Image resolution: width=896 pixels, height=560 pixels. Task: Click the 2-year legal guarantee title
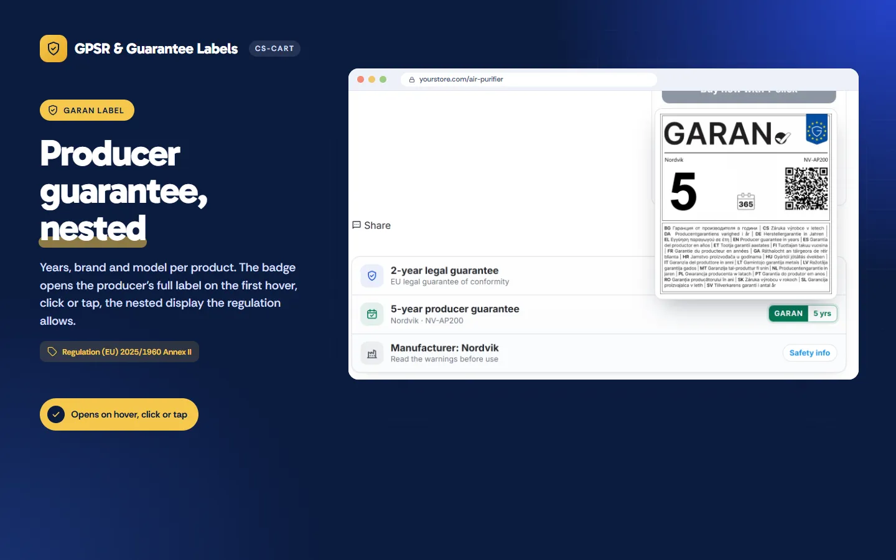coord(444,271)
